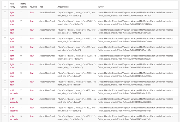
Task: Click 'low' on the user_id 460 row
Action: click(32, 90)
